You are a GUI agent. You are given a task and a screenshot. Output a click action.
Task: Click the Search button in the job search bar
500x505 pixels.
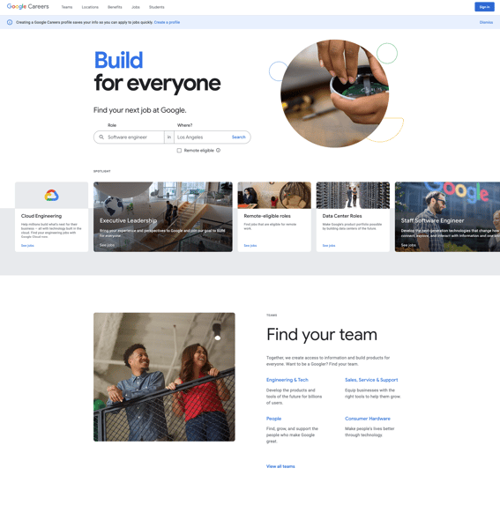239,137
